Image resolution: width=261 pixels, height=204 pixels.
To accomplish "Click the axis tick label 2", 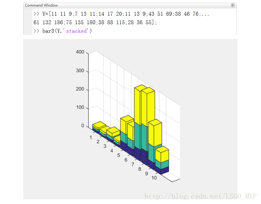I will 98,142.
